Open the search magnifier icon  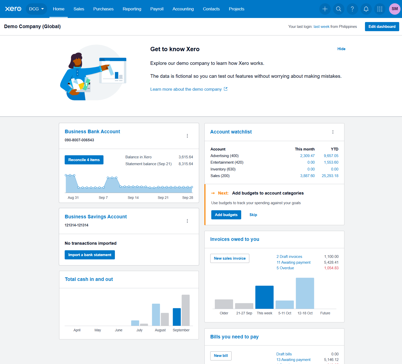click(339, 9)
